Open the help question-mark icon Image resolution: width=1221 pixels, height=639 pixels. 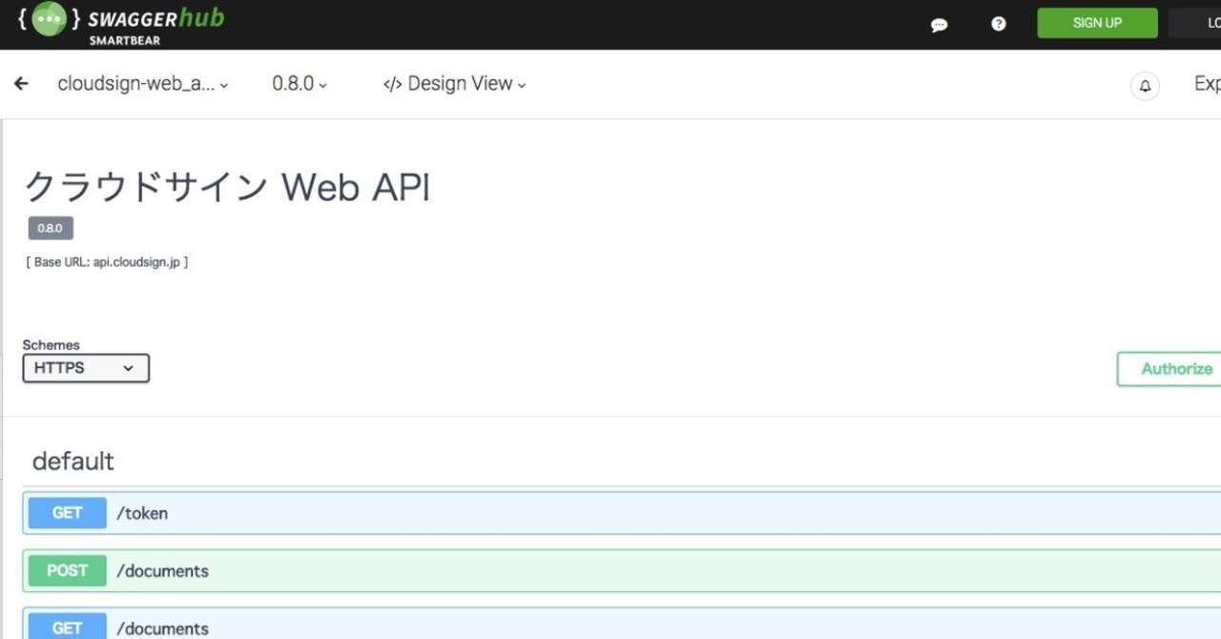999,24
